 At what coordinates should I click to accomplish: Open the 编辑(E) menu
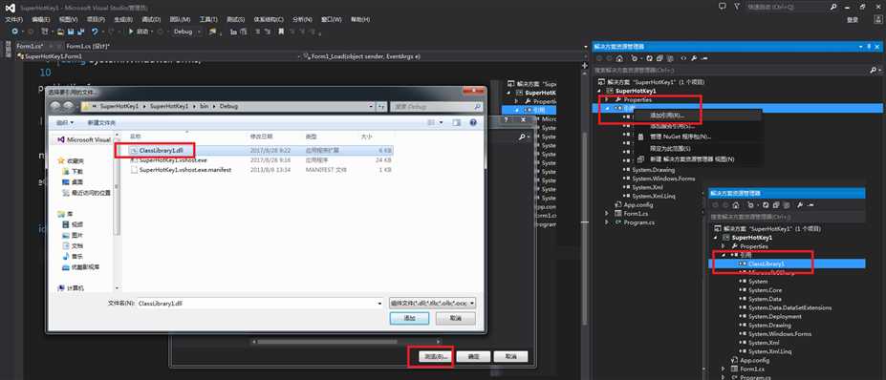(x=41, y=19)
